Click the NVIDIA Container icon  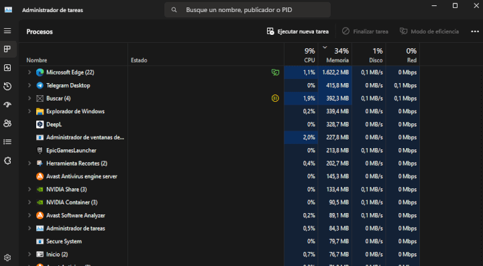[40, 202]
